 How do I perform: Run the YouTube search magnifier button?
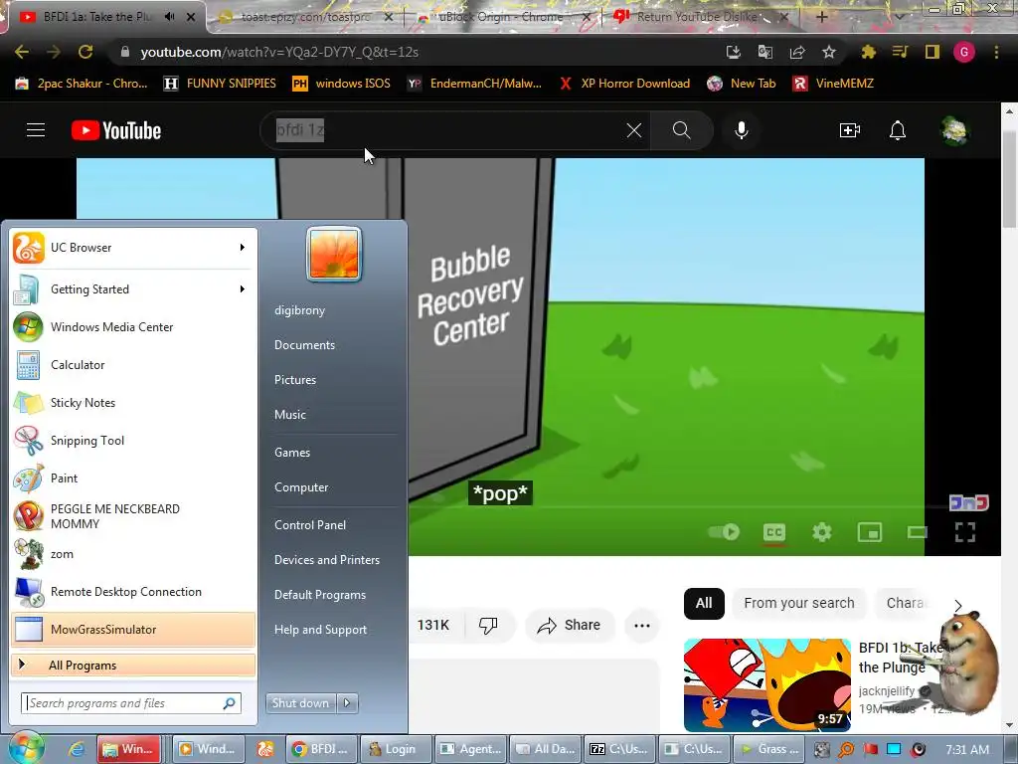click(682, 130)
